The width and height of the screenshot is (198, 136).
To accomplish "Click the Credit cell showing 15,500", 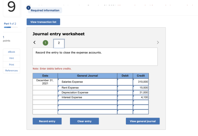I will (141, 88).
